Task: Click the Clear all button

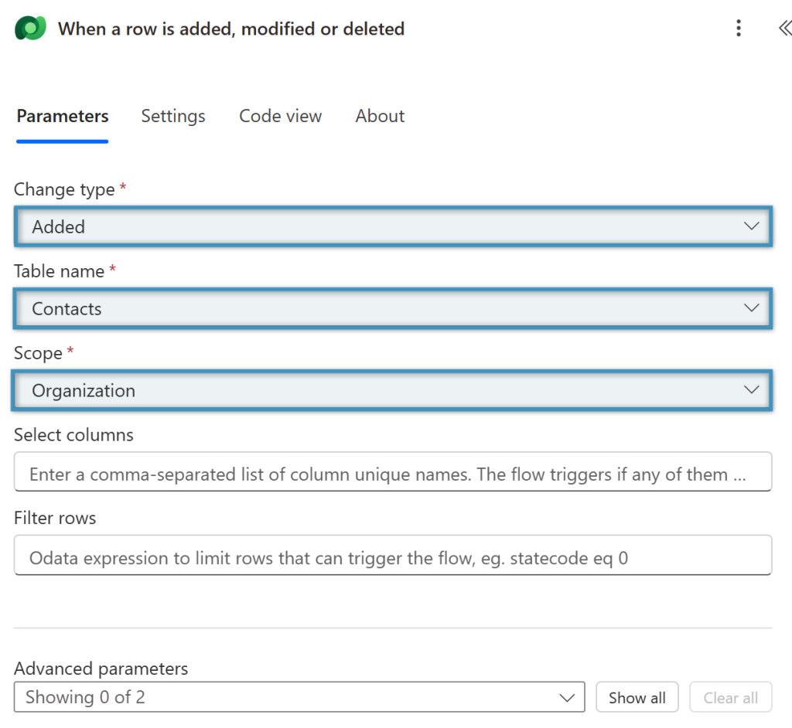Action: (730, 696)
